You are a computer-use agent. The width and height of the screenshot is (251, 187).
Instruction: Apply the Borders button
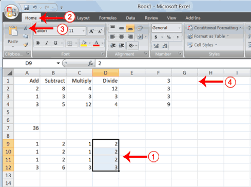coord(70,43)
